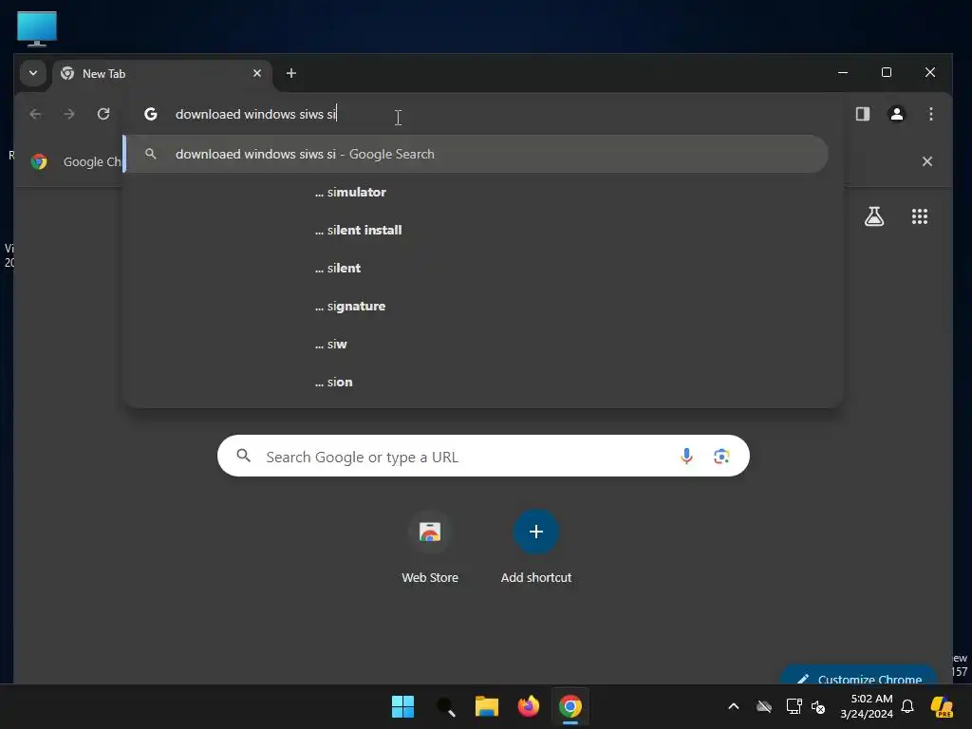Click the Chrome logo in the info bar
Image resolution: width=972 pixels, height=729 pixels.
point(39,161)
